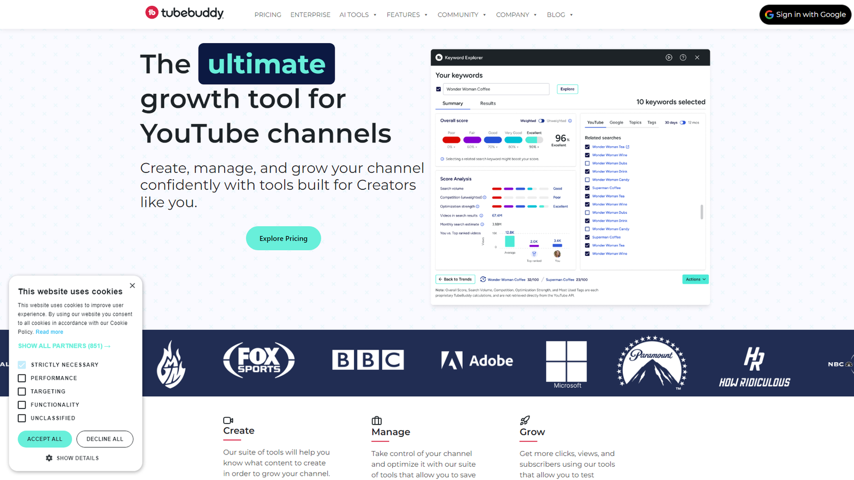Image resolution: width=854 pixels, height=480 pixels.
Task: Click Sign in with Google
Action: 805,15
